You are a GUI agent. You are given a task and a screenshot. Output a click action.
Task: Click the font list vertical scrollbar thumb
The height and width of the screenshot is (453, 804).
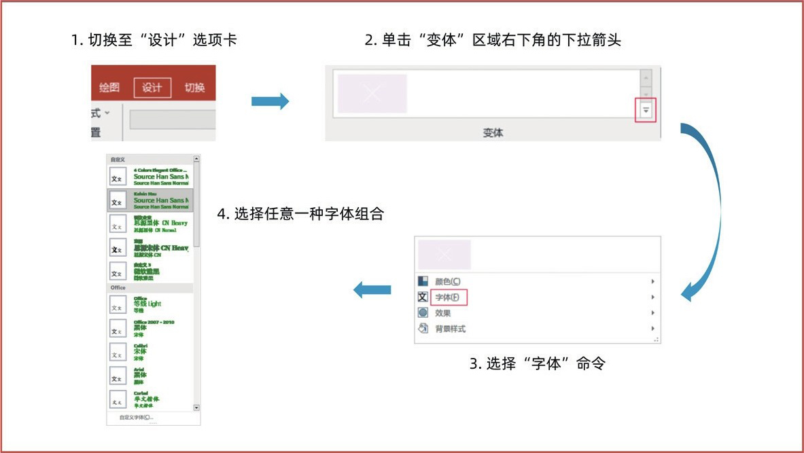196,205
